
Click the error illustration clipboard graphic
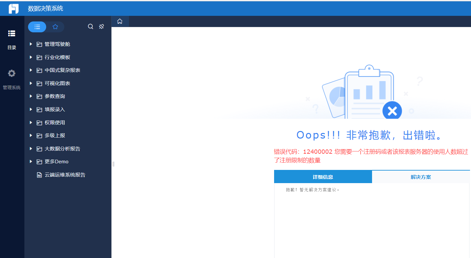tap(363, 92)
